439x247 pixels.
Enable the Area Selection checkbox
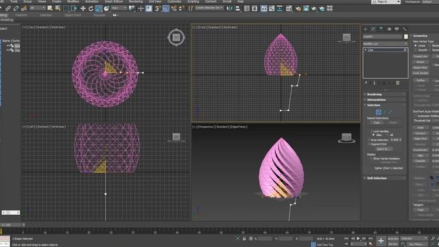pyautogui.click(x=370, y=140)
